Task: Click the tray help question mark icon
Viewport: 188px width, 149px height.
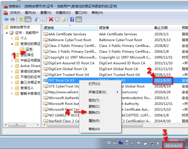Action: click(121, 143)
